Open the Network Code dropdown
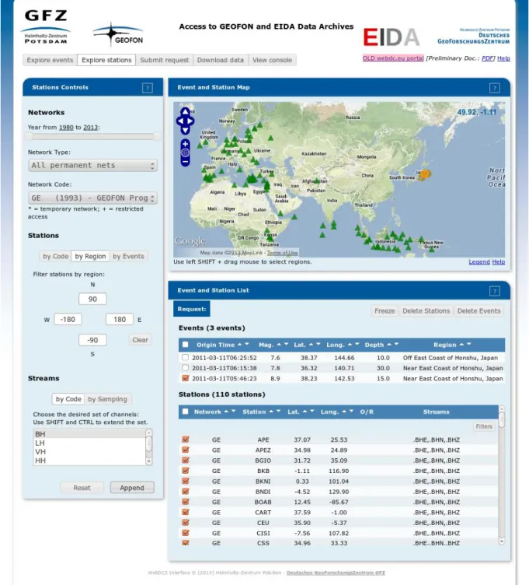The height and width of the screenshot is (585, 529). click(x=92, y=198)
